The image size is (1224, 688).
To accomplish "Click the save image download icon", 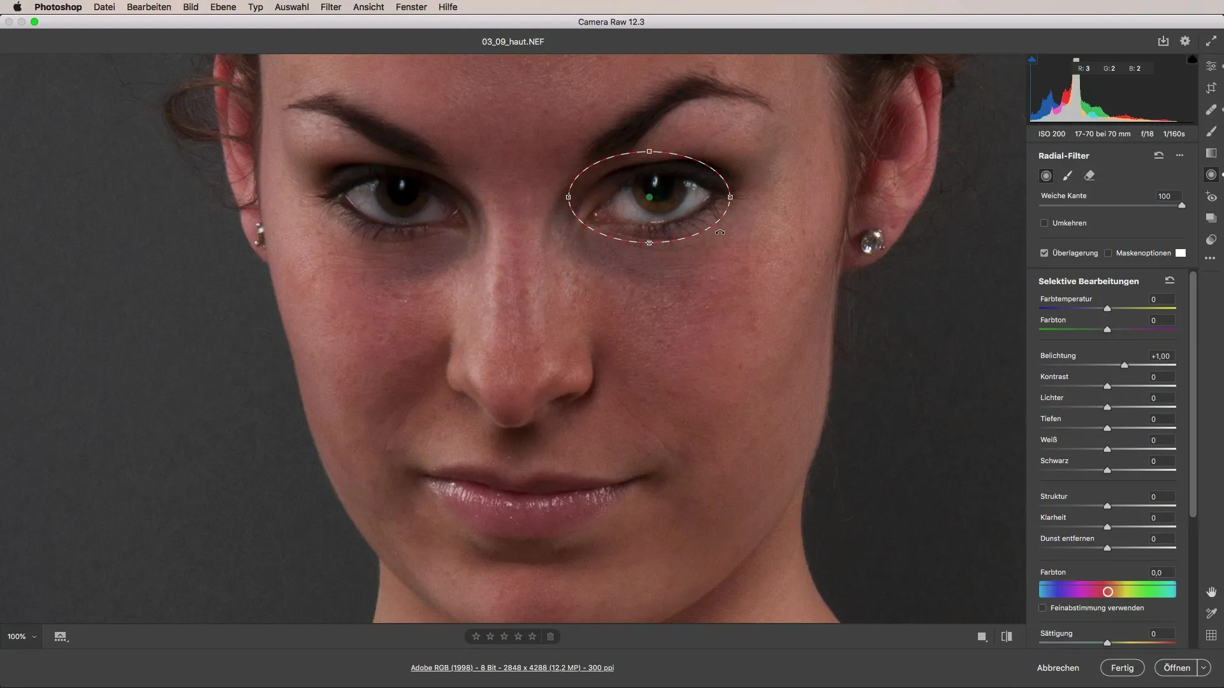I will pyautogui.click(x=1163, y=41).
